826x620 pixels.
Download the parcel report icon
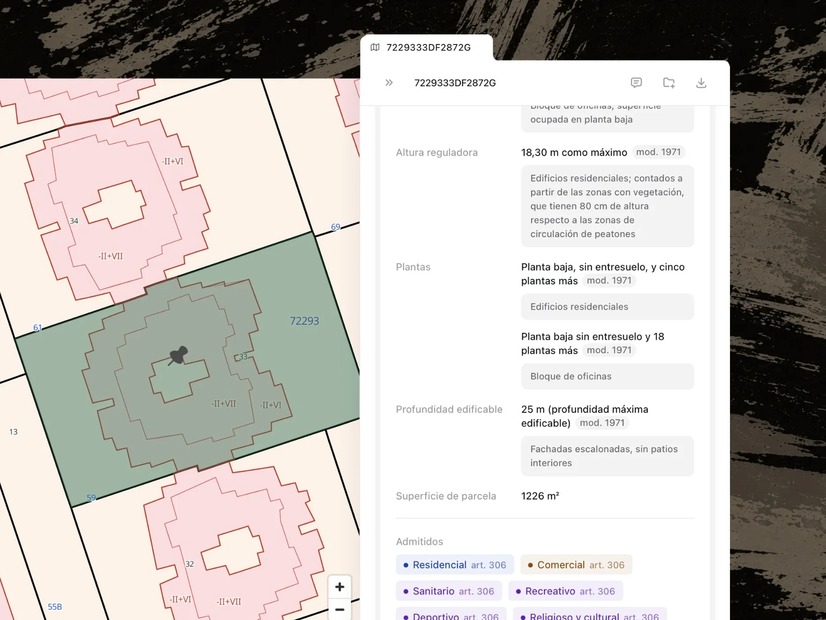pos(701,83)
